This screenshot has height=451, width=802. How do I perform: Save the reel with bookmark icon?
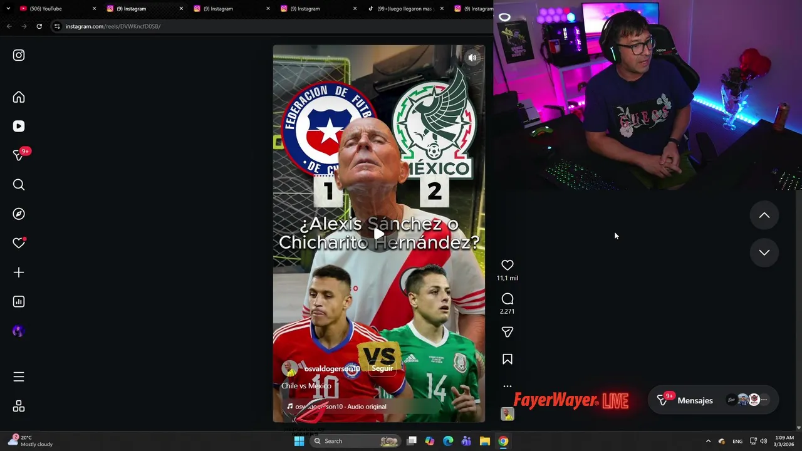508,359
